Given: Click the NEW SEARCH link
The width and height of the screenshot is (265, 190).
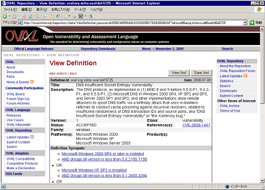Looking at the screenshot, I should (x=58, y=74).
